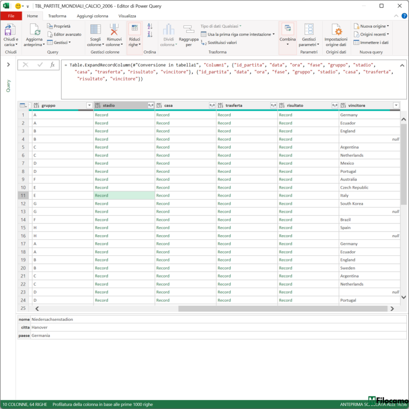The height and width of the screenshot is (409, 409).
Task: Click the Gestisci parametri icon
Action: pos(309,29)
